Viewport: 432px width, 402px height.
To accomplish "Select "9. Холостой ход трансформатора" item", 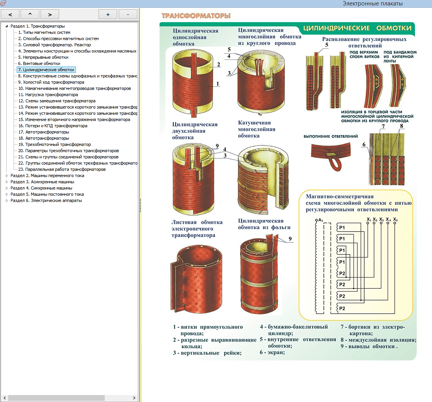I will tap(51, 82).
